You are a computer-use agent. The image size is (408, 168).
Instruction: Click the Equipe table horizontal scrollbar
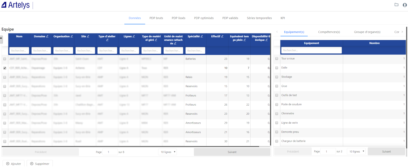coord(130,147)
